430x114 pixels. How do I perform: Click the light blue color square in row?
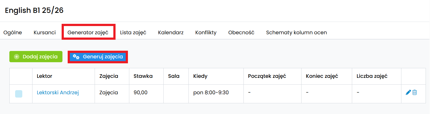[19, 94]
